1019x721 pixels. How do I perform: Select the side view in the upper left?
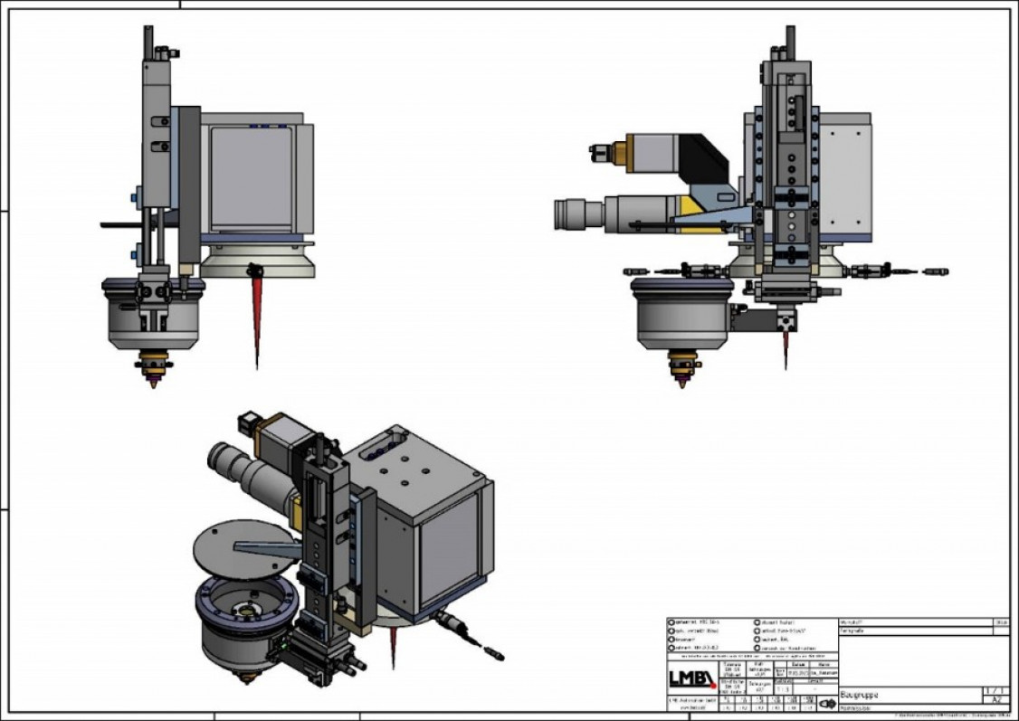(208, 206)
